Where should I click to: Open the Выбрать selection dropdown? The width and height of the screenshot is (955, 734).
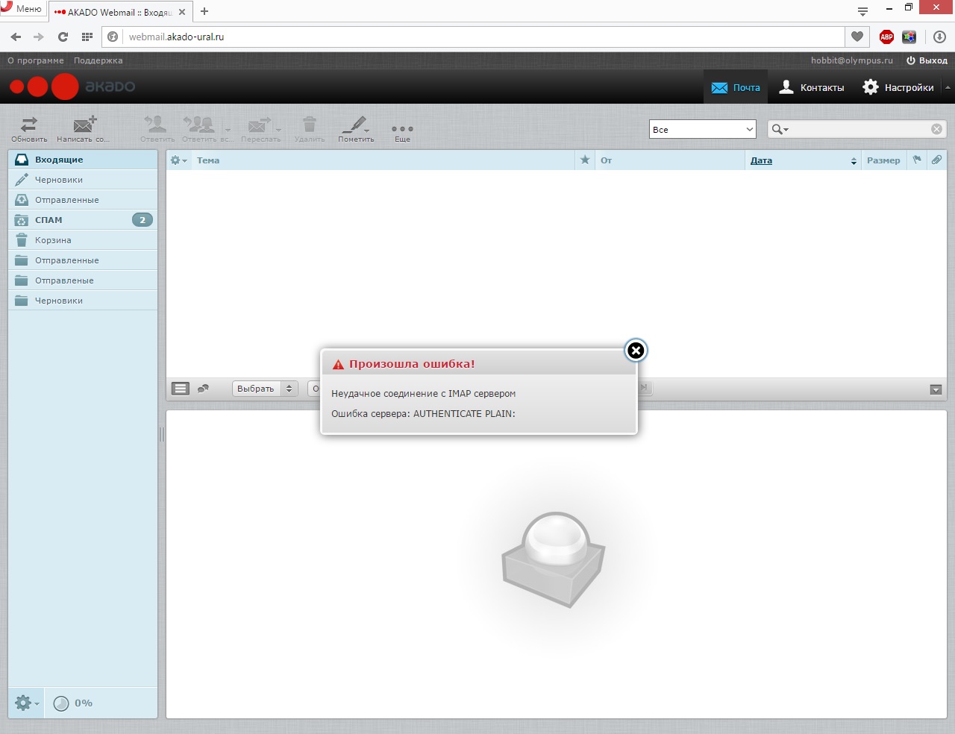(x=265, y=389)
